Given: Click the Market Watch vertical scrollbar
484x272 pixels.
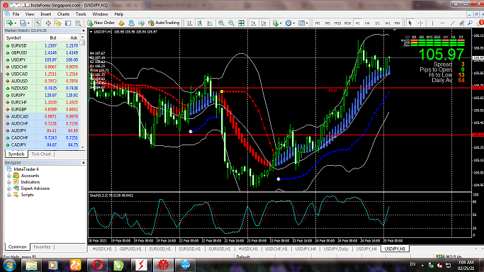Looking at the screenshot, I should tap(82, 91).
